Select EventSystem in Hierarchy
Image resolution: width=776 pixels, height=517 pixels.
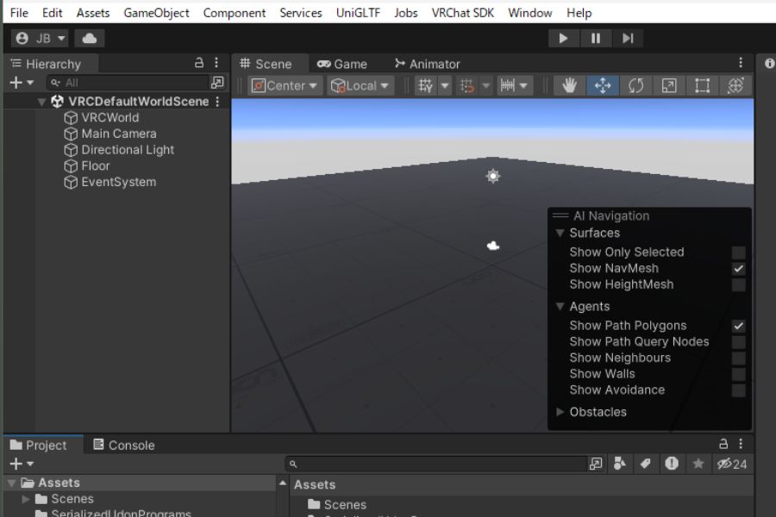point(119,182)
